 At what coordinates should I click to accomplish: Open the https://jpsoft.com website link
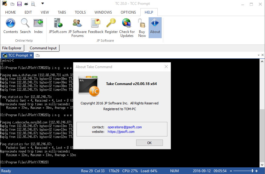(121, 132)
